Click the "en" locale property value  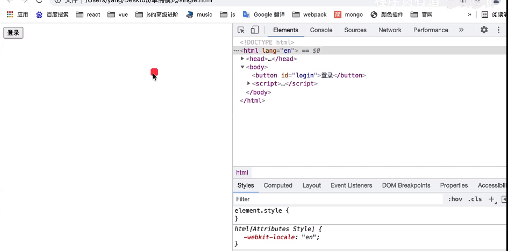tap(310, 237)
